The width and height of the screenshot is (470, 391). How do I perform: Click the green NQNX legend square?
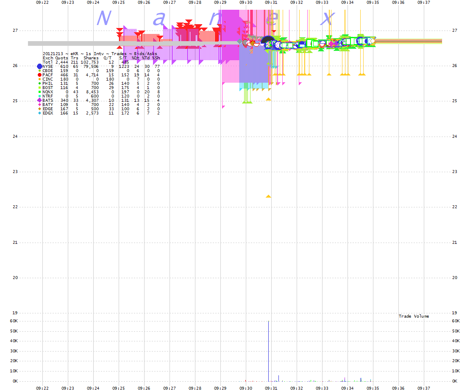click(x=39, y=92)
